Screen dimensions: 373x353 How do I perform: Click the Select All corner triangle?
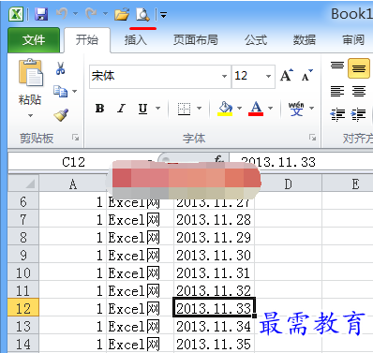tap(23, 184)
